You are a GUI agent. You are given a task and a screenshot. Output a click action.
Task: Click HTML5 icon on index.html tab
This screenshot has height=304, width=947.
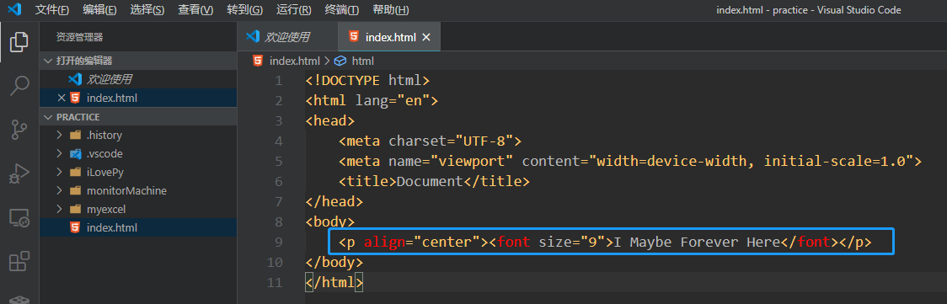[354, 37]
